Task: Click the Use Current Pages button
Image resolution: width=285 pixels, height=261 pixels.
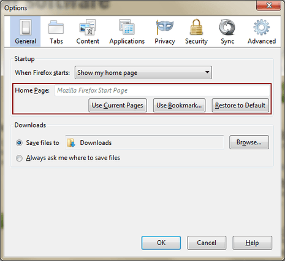Action: tap(118, 106)
